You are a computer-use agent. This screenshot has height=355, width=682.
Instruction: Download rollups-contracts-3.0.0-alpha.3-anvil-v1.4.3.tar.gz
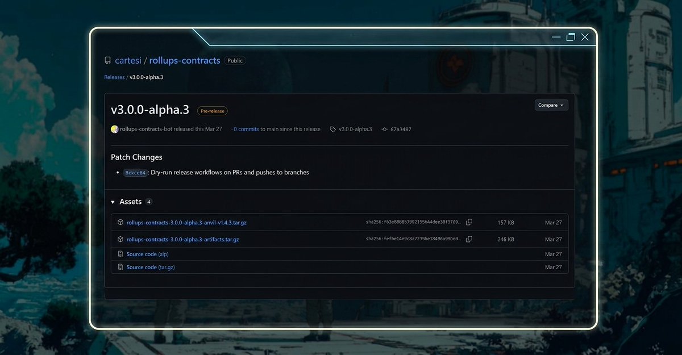[186, 223]
